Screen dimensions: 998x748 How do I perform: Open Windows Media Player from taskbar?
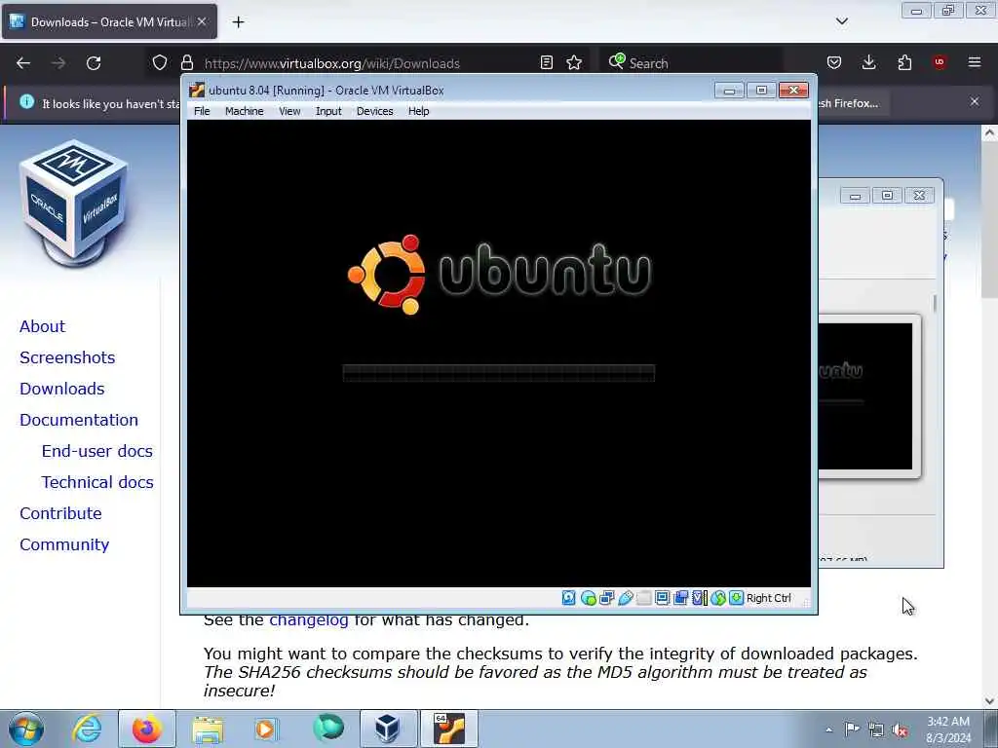(x=267, y=729)
